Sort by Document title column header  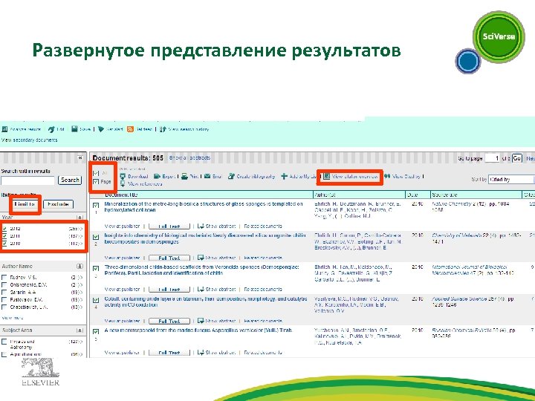coord(121,195)
